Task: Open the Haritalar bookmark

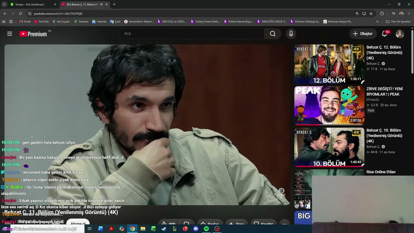Action: coord(81,22)
